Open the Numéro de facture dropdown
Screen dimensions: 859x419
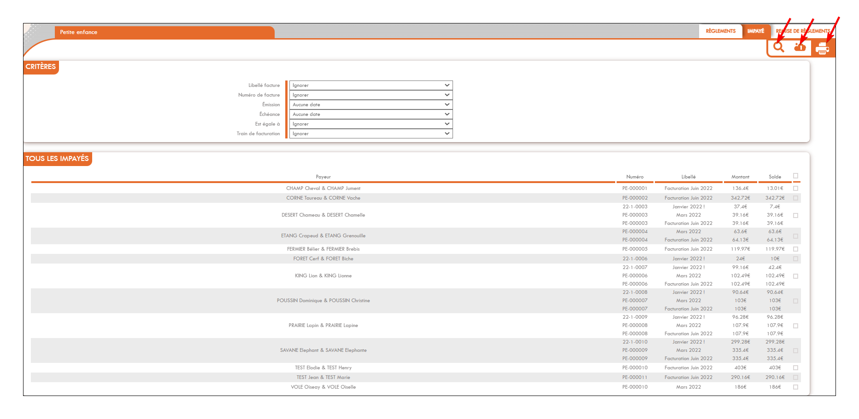tap(371, 95)
